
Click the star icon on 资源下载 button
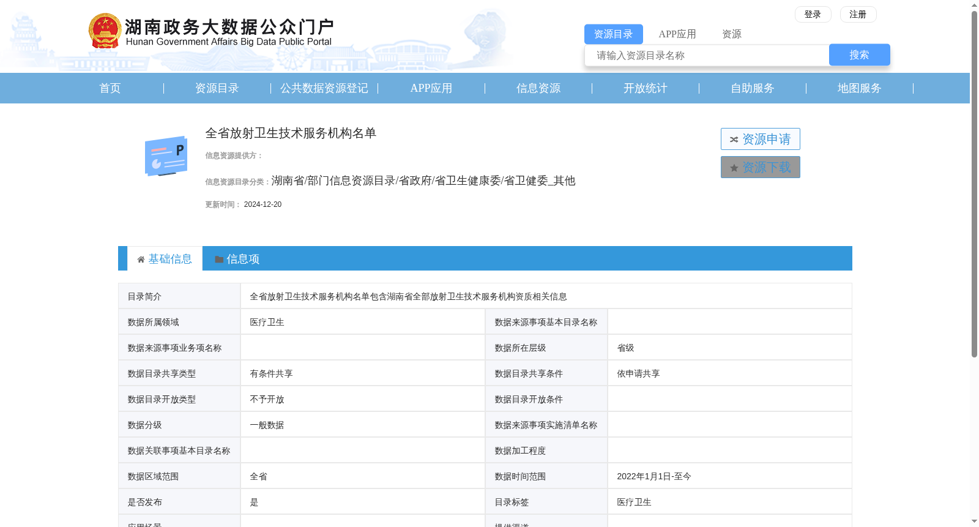(x=734, y=168)
